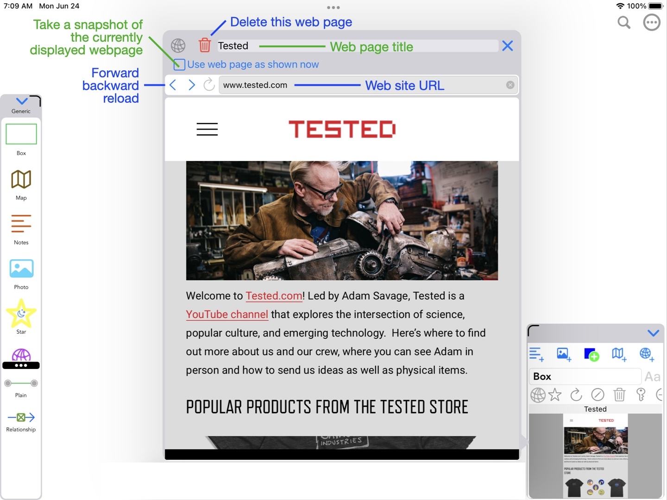Click the refresh icon in inspector row
This screenshot has height=500, width=667.
[576, 395]
